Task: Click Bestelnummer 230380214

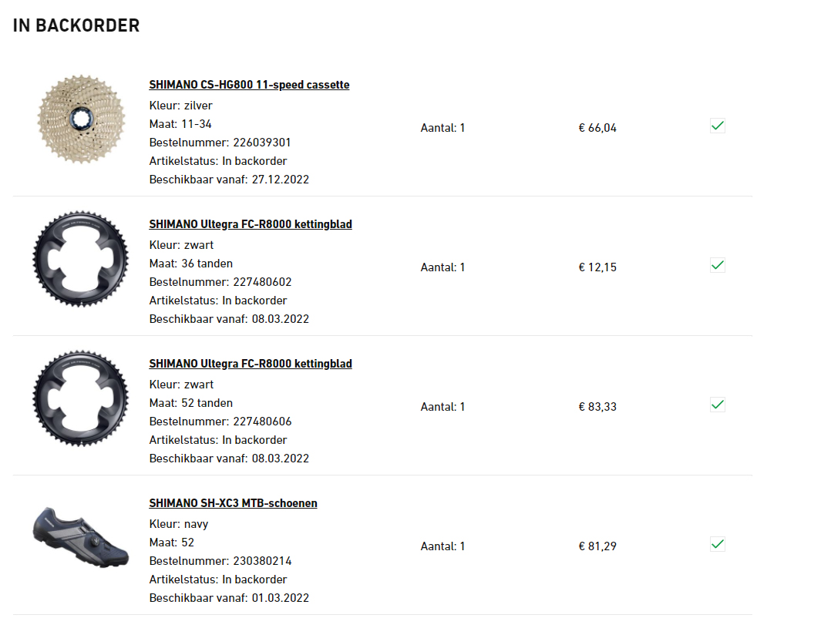Action: pyautogui.click(x=262, y=561)
